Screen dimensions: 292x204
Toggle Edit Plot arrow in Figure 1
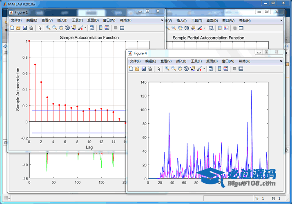coord(40,28)
